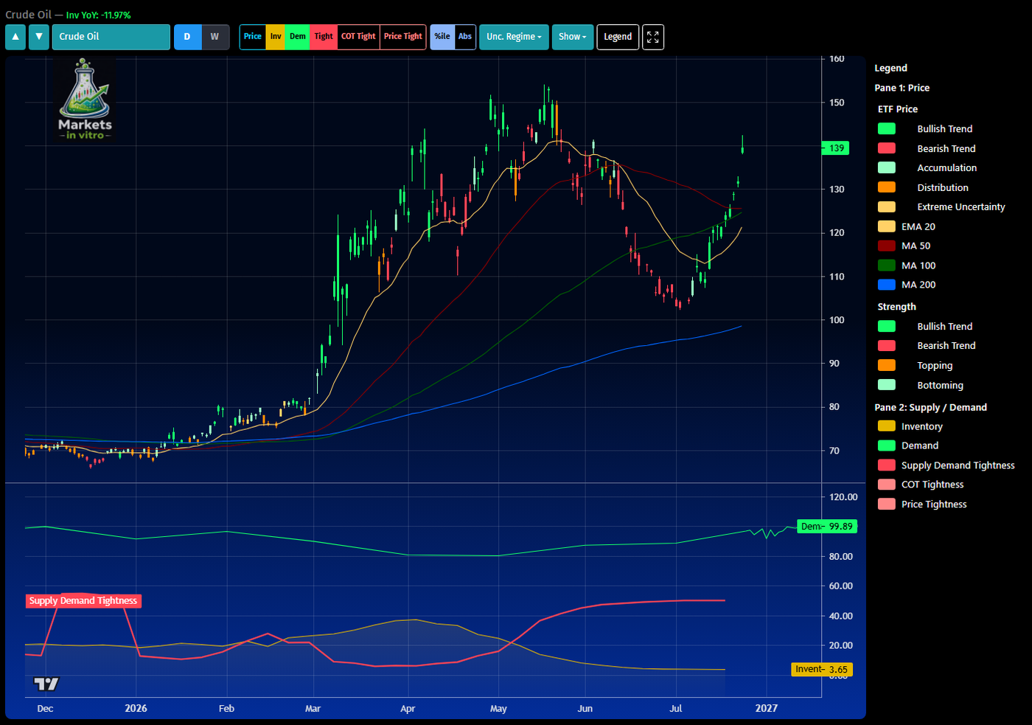Click the Extreme Uncertainty swatch
The width and height of the screenshot is (1032, 725).
887,207
